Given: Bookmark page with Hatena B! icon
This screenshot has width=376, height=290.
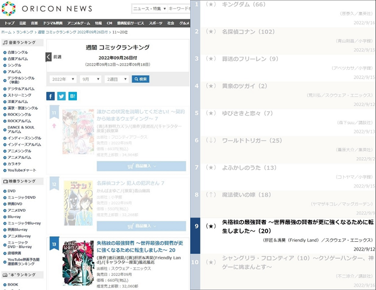Looking at the screenshot, I should click(x=73, y=96).
